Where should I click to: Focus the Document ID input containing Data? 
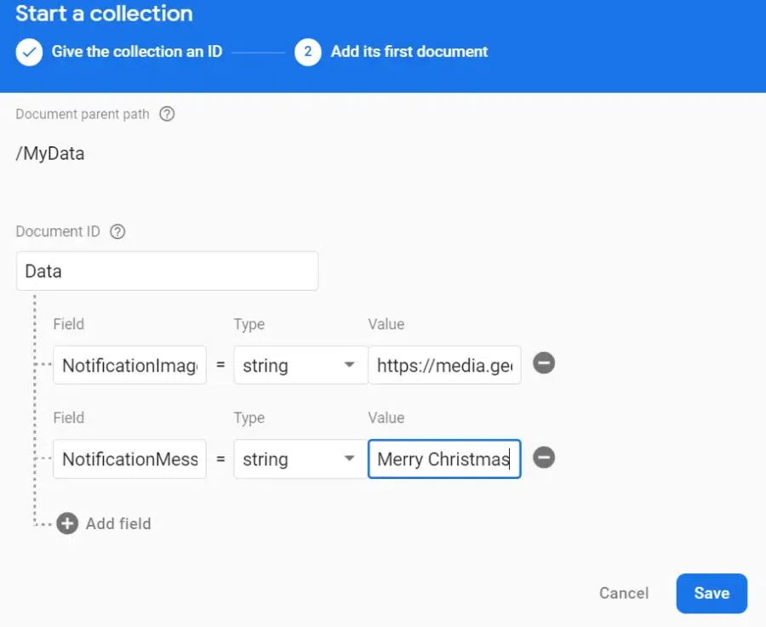[x=167, y=271]
